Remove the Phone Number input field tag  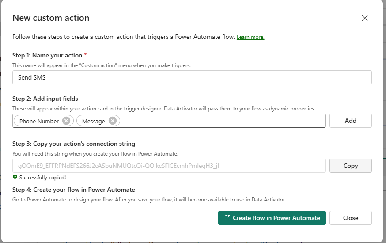[x=66, y=121]
